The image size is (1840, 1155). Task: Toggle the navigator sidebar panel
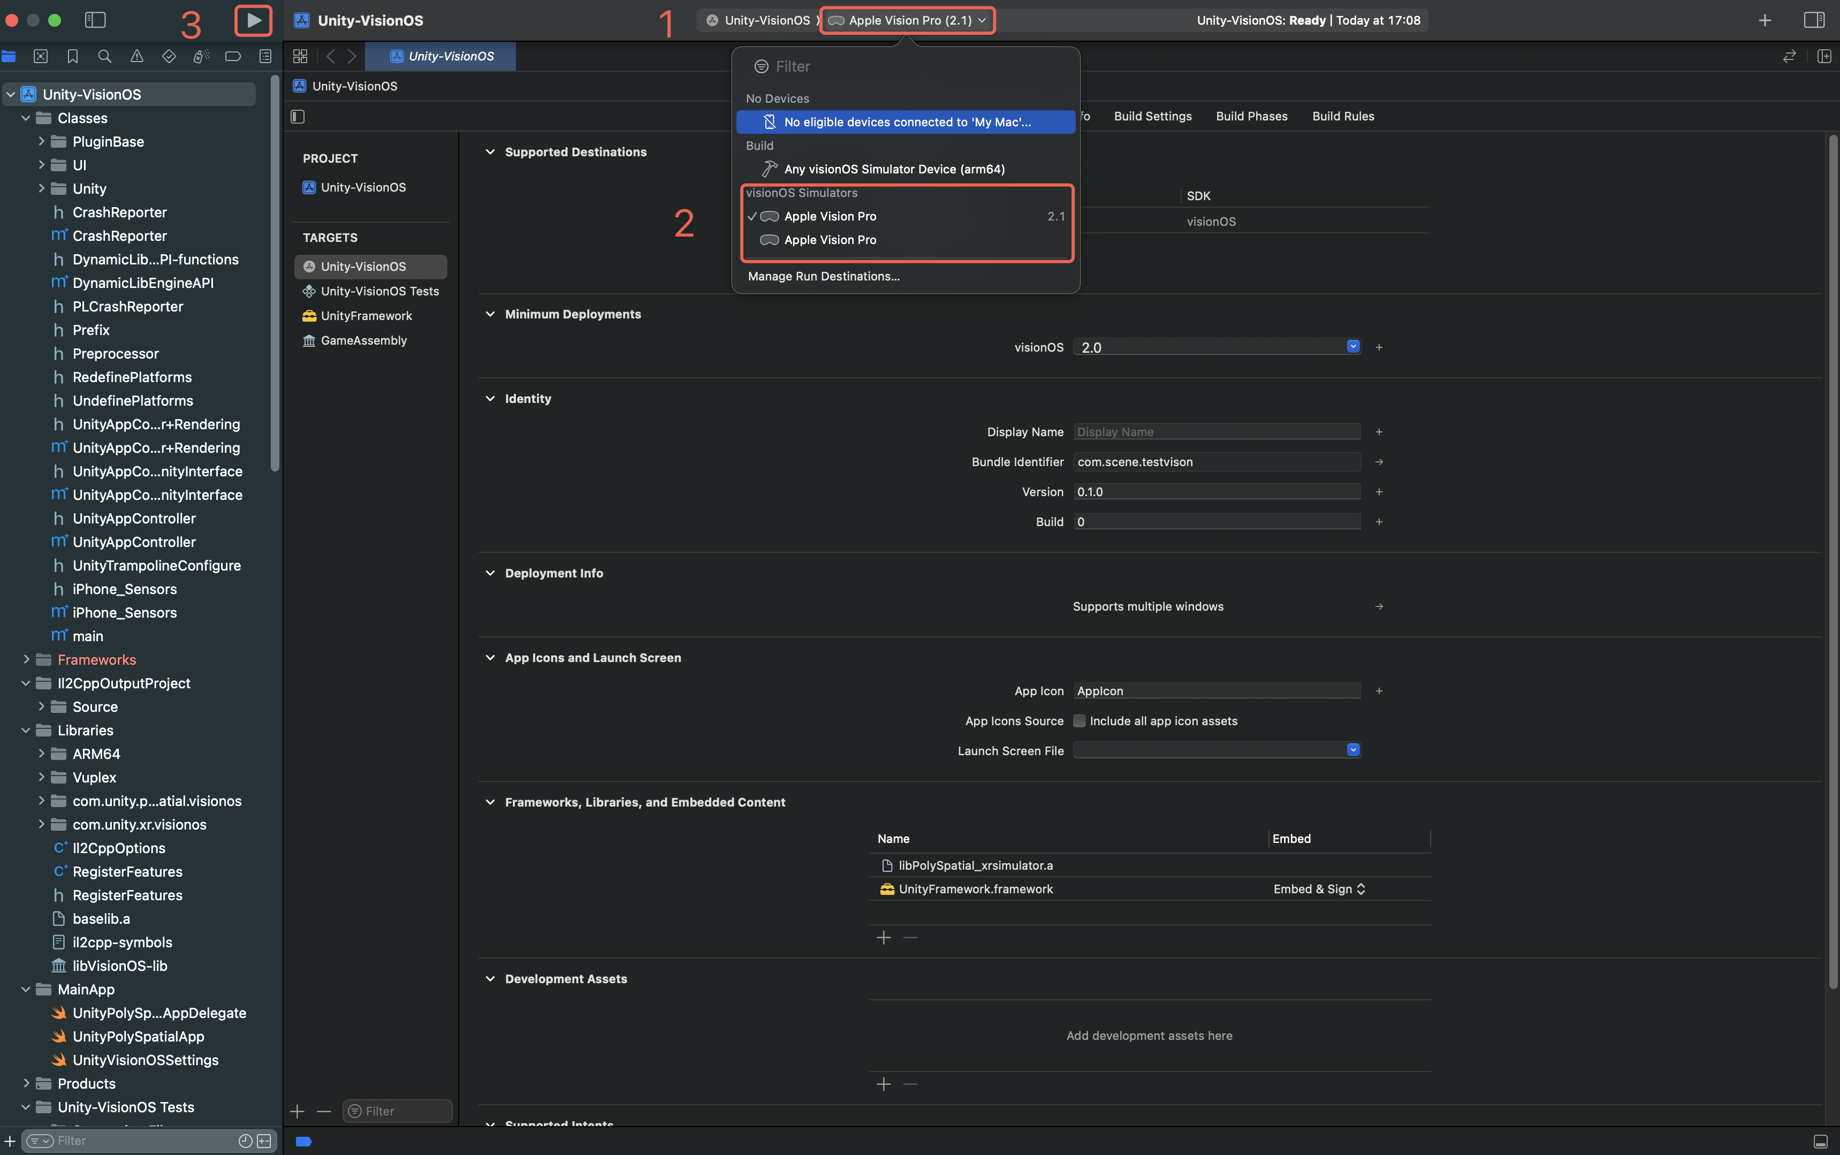[x=95, y=20]
